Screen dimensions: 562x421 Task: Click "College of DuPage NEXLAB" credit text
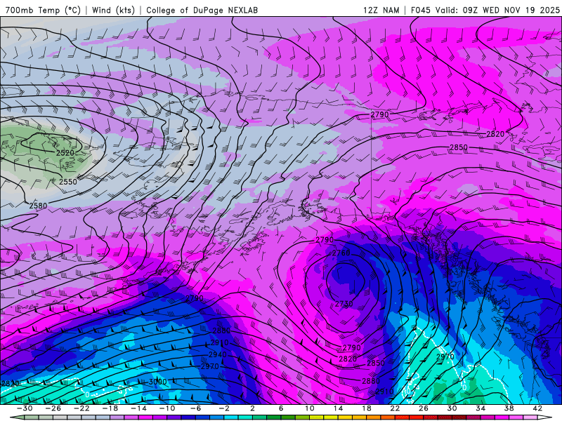202,10
